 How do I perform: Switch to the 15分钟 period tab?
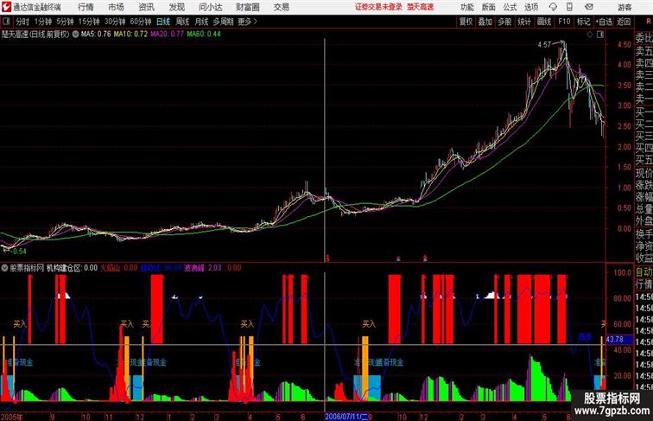click(x=89, y=22)
